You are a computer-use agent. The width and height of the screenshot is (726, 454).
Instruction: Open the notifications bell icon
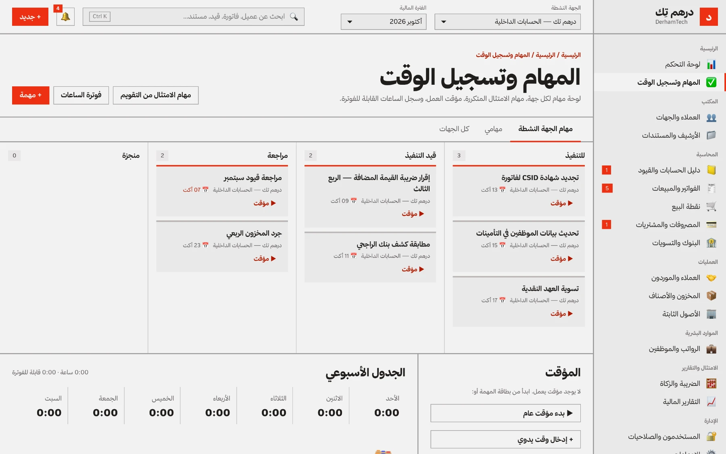click(65, 17)
